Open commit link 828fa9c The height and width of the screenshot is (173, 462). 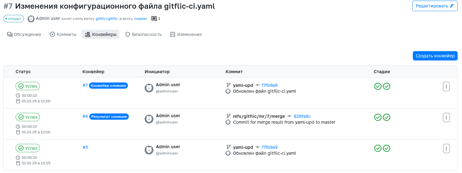(x=302, y=116)
